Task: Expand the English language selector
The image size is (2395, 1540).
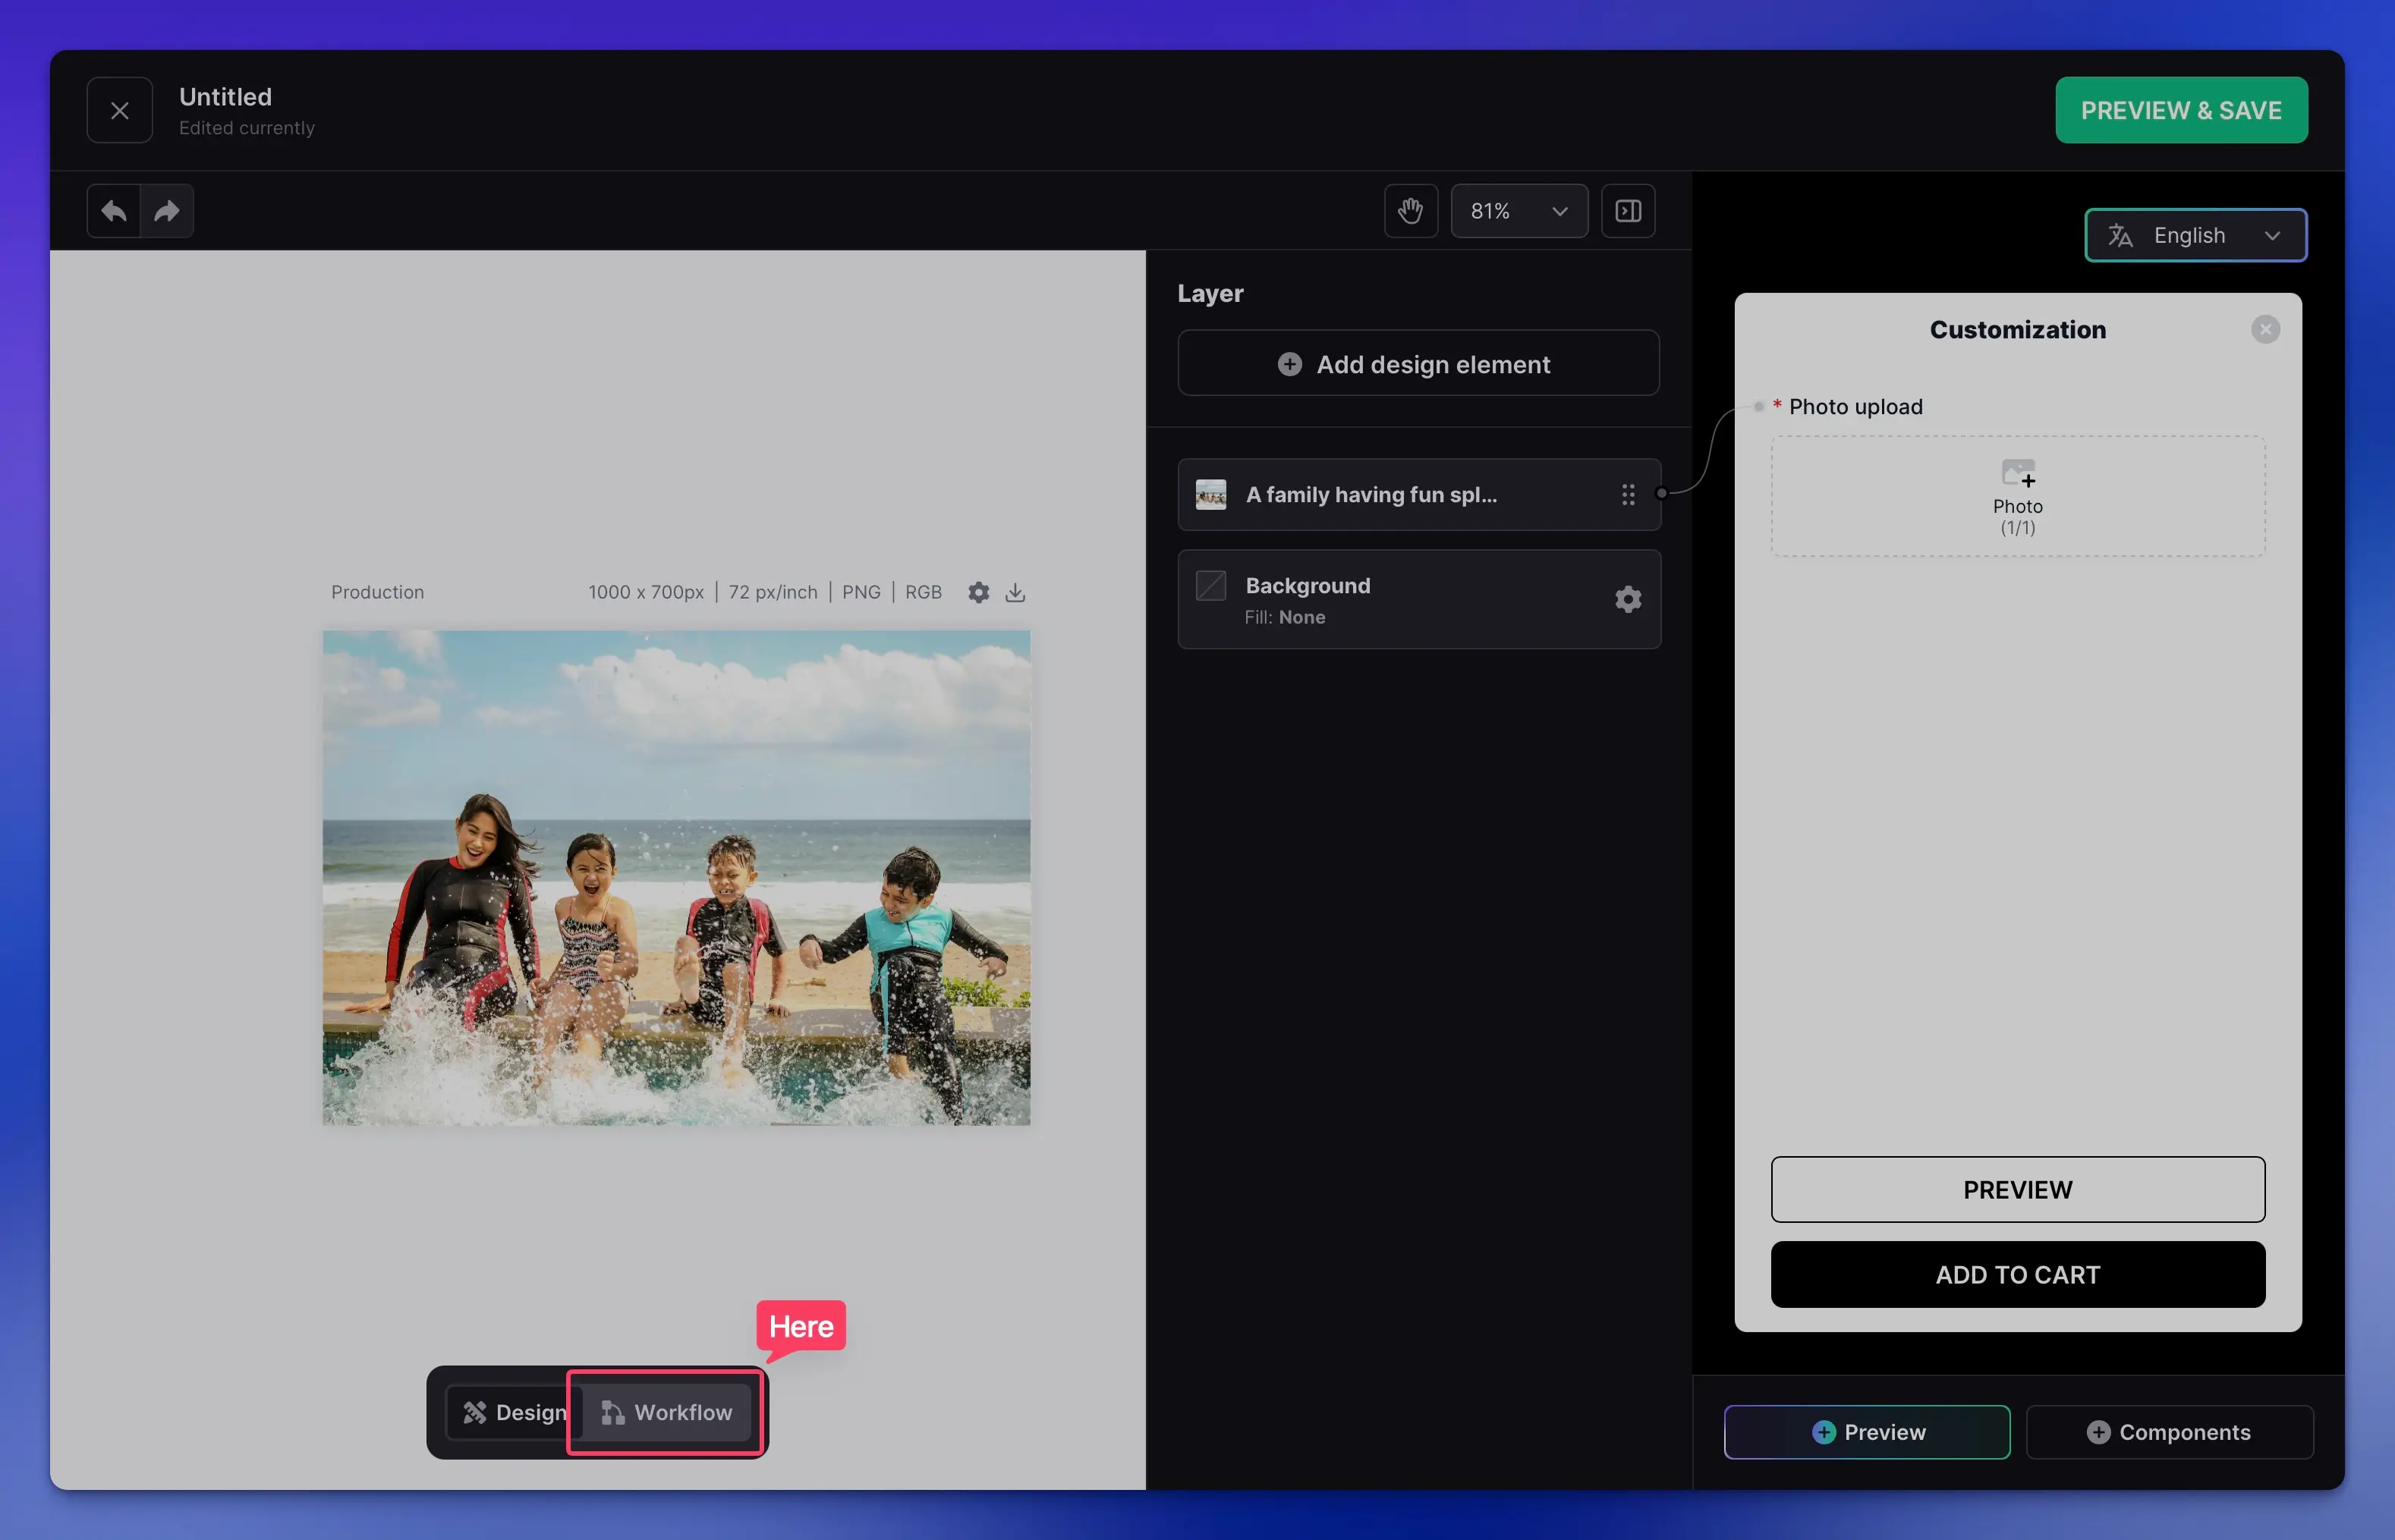Action: point(2195,235)
